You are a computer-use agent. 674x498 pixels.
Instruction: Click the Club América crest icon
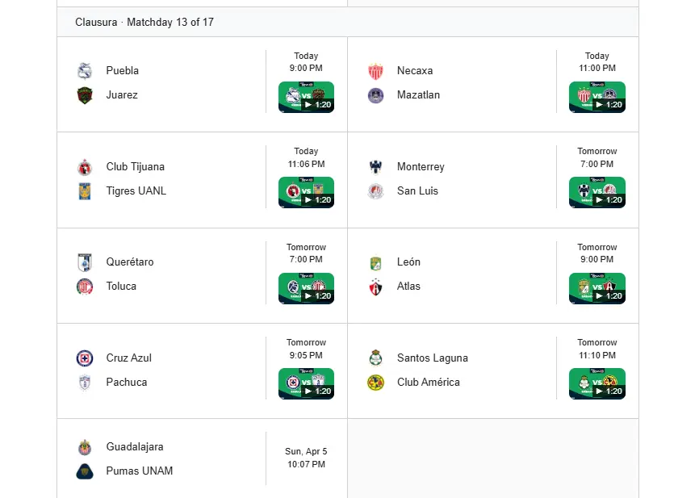pyautogui.click(x=375, y=382)
